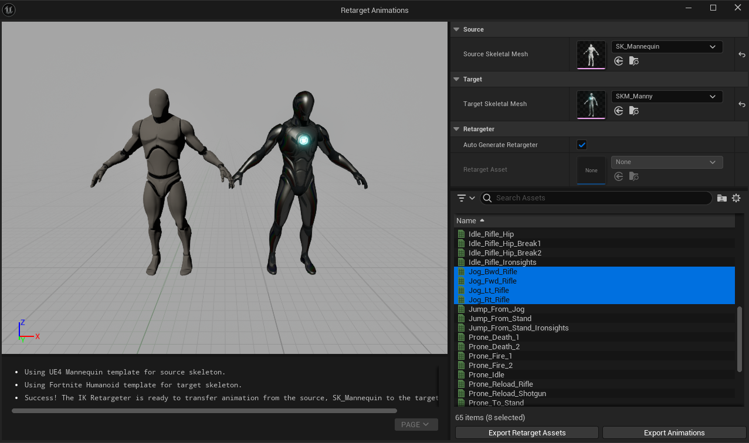The image size is (749, 443).
Task: Use selected asset for Source Skeletal Mesh
Action: (619, 61)
